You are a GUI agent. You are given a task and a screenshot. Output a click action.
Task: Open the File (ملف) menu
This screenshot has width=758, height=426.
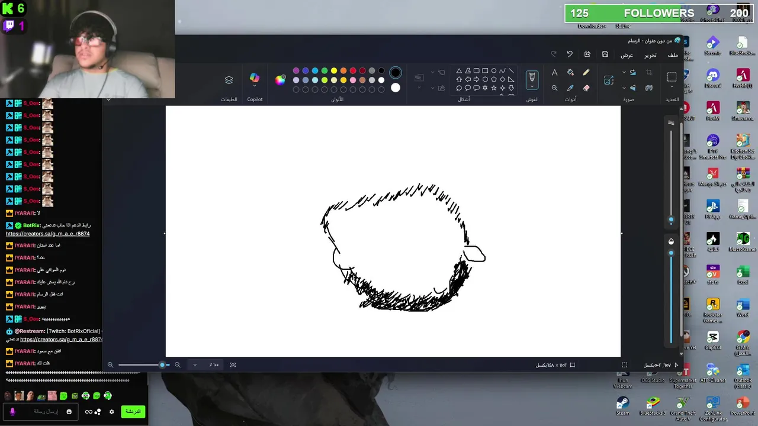coord(673,55)
